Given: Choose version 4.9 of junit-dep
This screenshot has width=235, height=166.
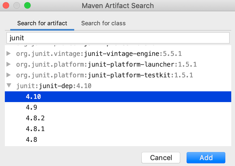Looking at the screenshot, I should [x=118, y=107].
